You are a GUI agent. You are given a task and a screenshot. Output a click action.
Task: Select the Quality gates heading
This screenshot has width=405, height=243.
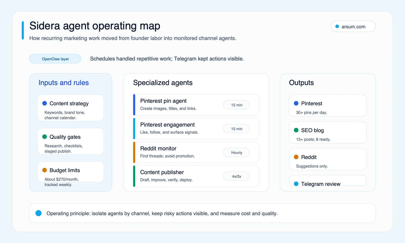click(65, 137)
